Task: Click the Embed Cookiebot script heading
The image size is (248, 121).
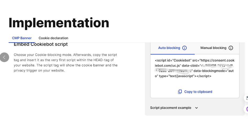Action: click(41, 44)
